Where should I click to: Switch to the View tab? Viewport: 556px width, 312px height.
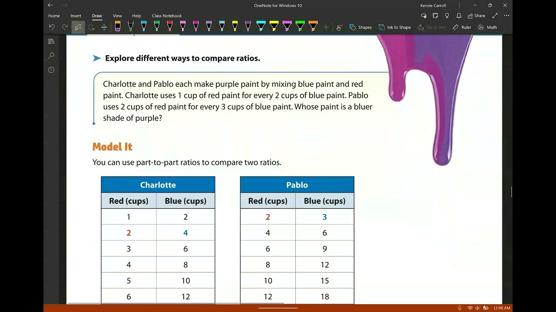(117, 16)
